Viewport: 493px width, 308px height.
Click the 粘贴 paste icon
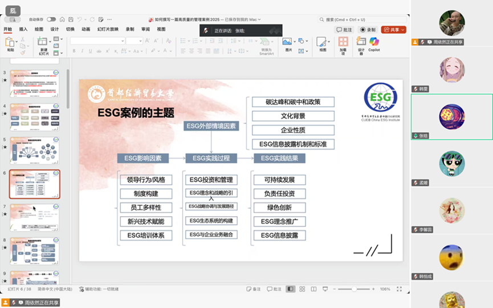10,42
